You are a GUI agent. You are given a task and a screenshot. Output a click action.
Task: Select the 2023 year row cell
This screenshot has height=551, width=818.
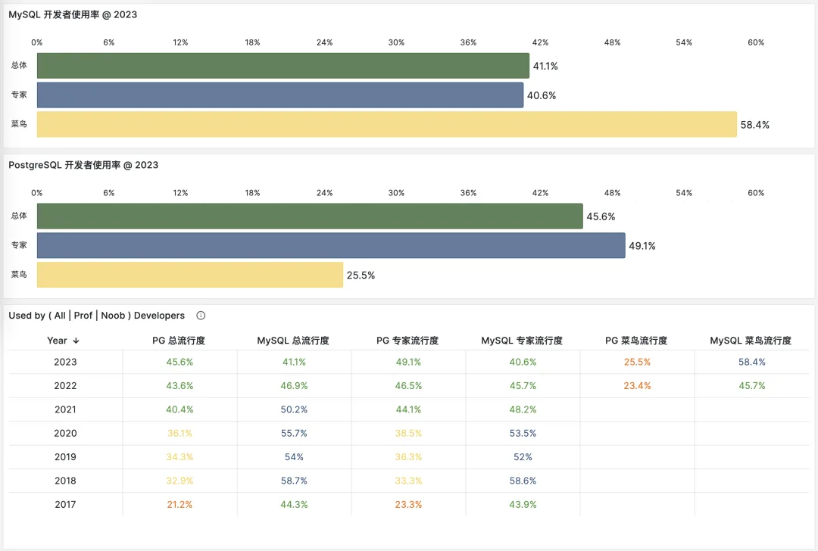pyautogui.click(x=65, y=362)
